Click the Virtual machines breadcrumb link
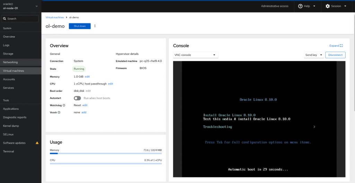Image resolution: width=355 pixels, height=183 pixels. [x=55, y=17]
